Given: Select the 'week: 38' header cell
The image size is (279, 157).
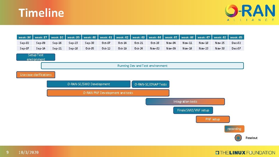Looking at the screenshot, I should coord(57,37).
